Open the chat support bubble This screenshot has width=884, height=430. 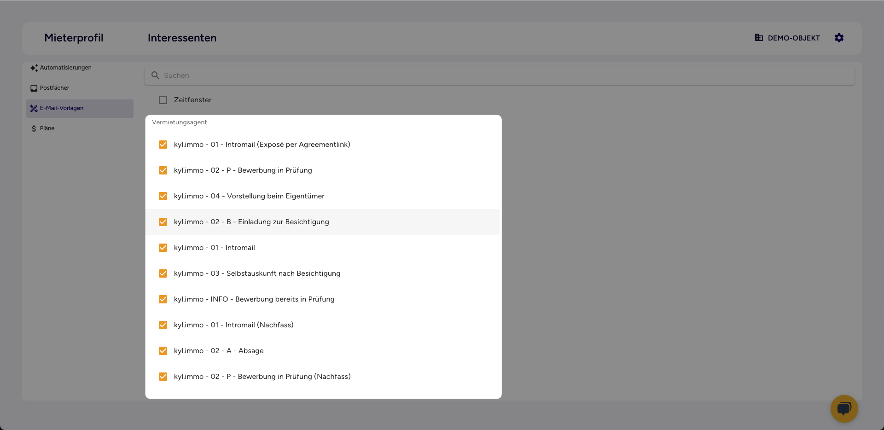pyautogui.click(x=844, y=408)
